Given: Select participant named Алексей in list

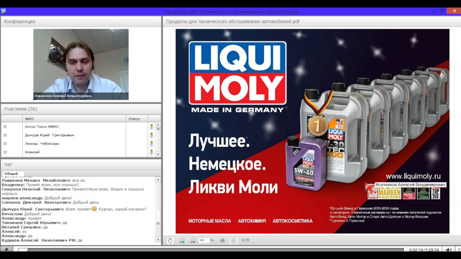Looking at the screenshot, I should tap(32, 152).
